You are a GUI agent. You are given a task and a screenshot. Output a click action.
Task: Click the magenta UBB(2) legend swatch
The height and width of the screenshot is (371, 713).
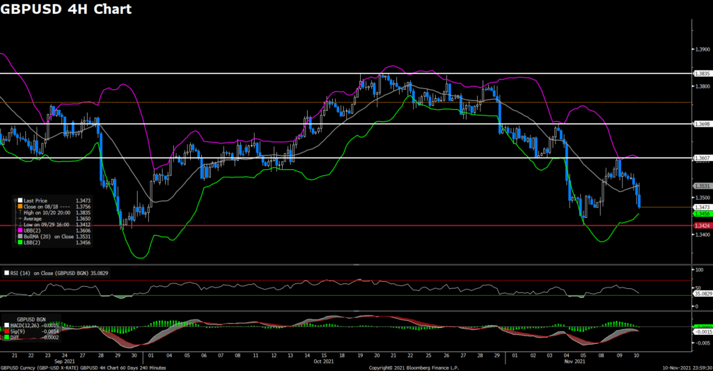20,230
